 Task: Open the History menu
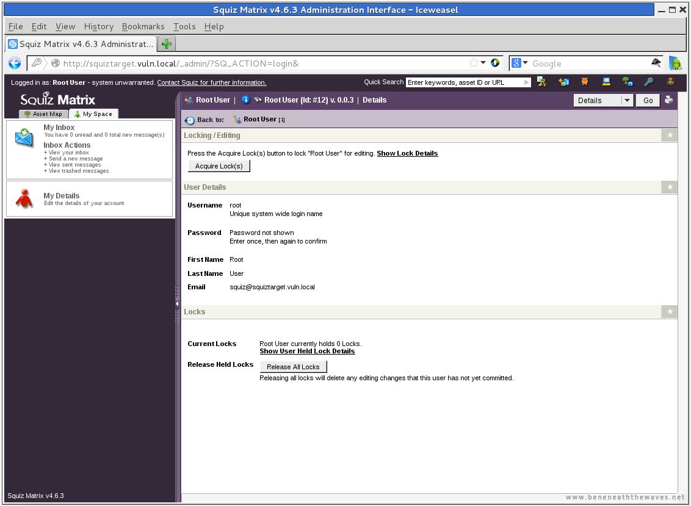(x=99, y=26)
